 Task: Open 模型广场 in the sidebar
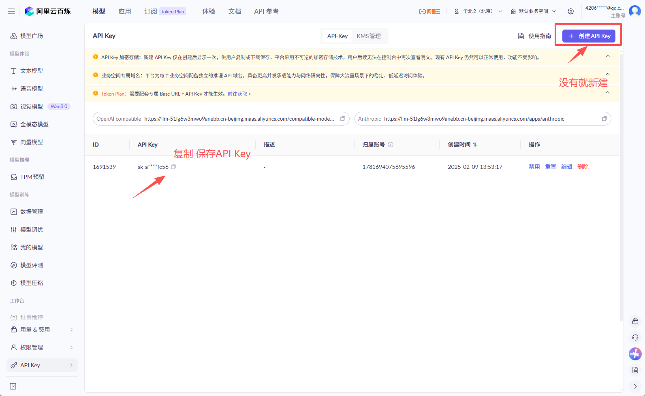(42, 36)
